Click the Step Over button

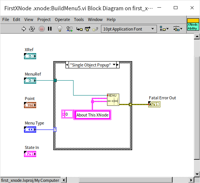(x=88, y=29)
